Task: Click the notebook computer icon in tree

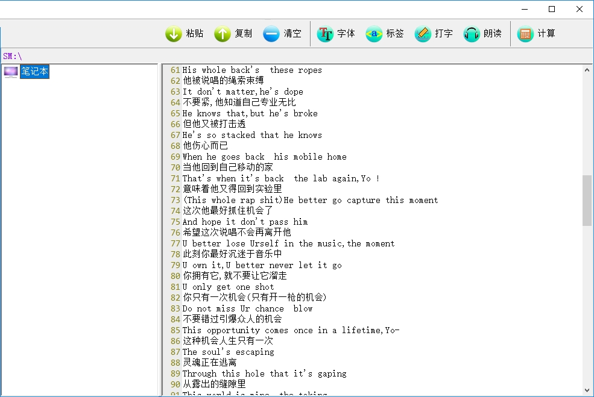Action: pos(11,72)
